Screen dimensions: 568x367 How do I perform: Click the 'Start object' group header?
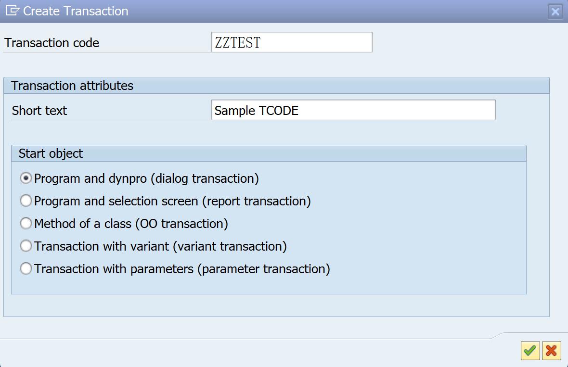(x=51, y=153)
